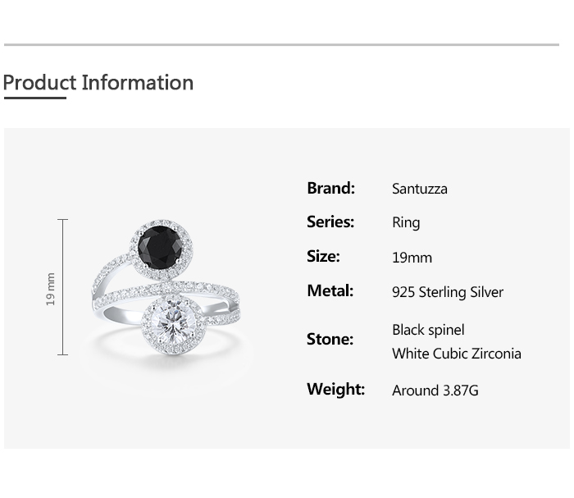
Task: Click the Brand: label
Action: click(x=331, y=188)
